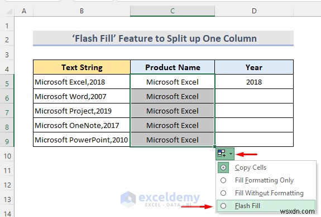Select Product Name cell in row 8
This screenshot has width=321, height=217.
click(x=173, y=125)
